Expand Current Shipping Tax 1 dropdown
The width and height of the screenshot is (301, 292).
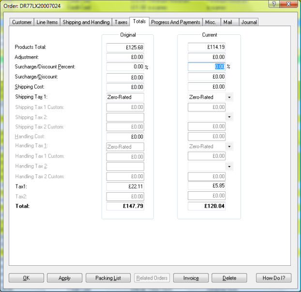point(229,97)
